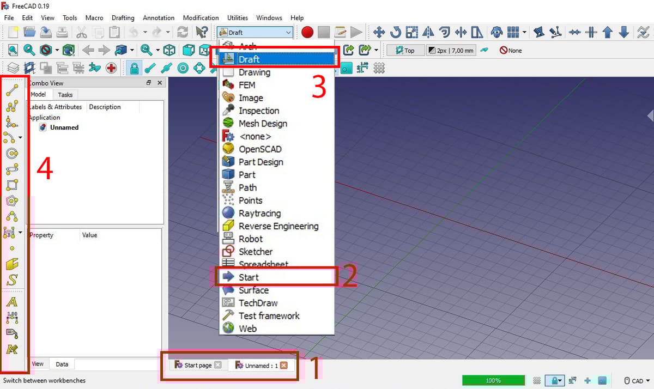The image size is (654, 389).
Task: Toggle snap to midpoint
Action: [166, 68]
